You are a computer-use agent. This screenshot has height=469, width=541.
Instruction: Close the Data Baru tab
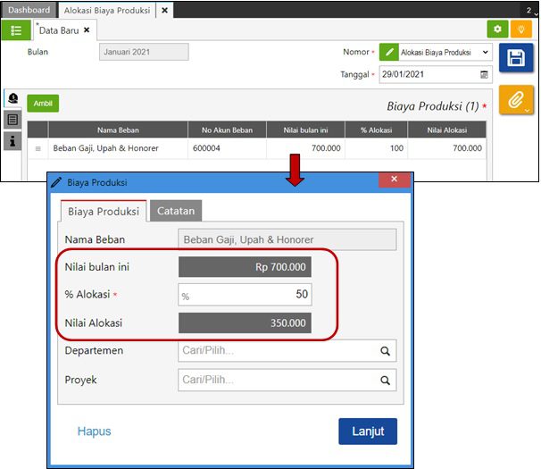[87, 30]
